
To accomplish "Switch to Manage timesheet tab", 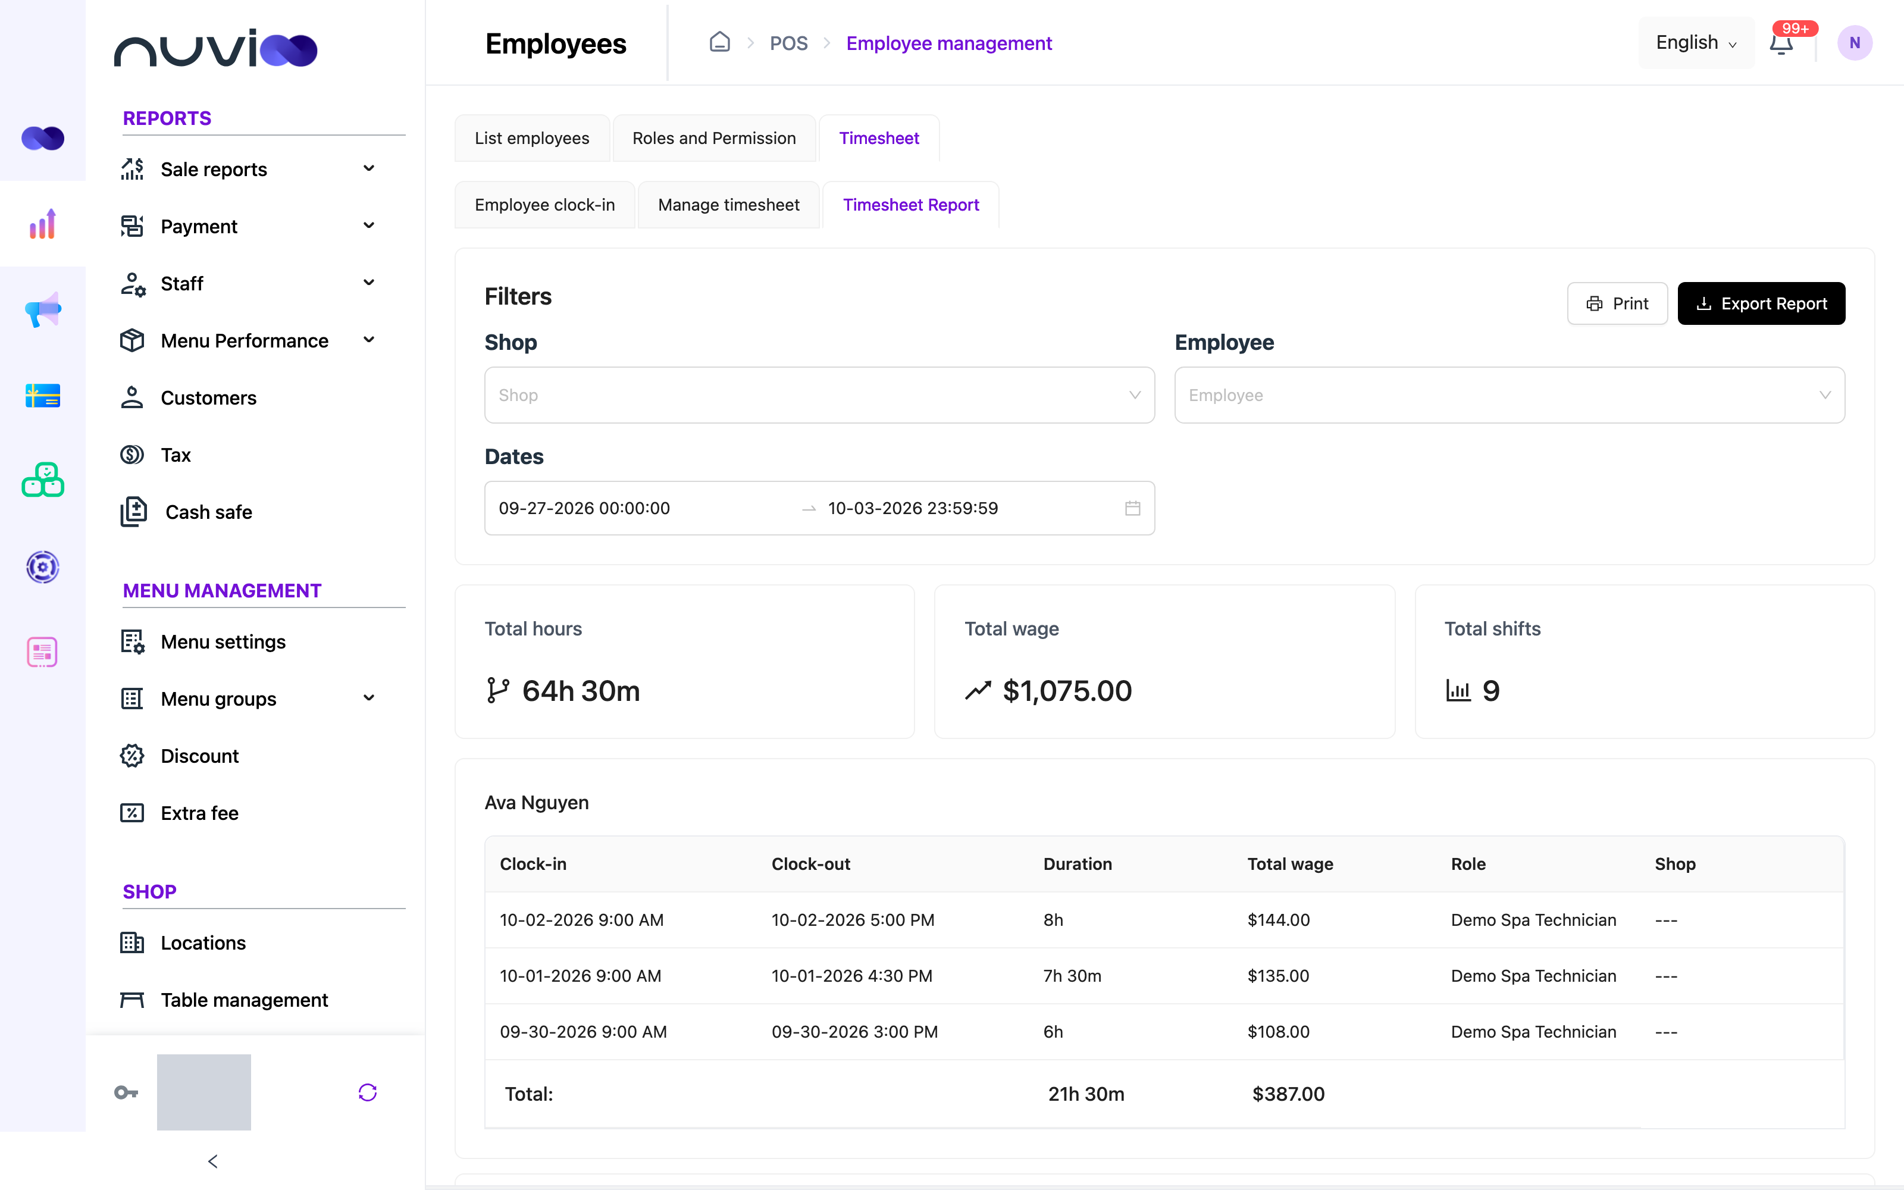I will (728, 205).
